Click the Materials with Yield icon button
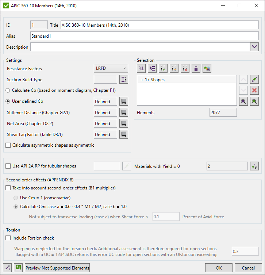Viewport: 265px width, 275px height. [254, 166]
